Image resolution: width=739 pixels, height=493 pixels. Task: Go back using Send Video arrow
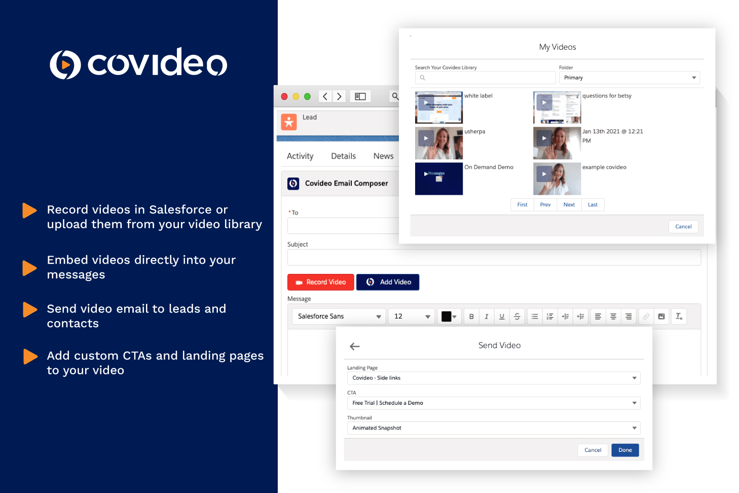pos(355,346)
